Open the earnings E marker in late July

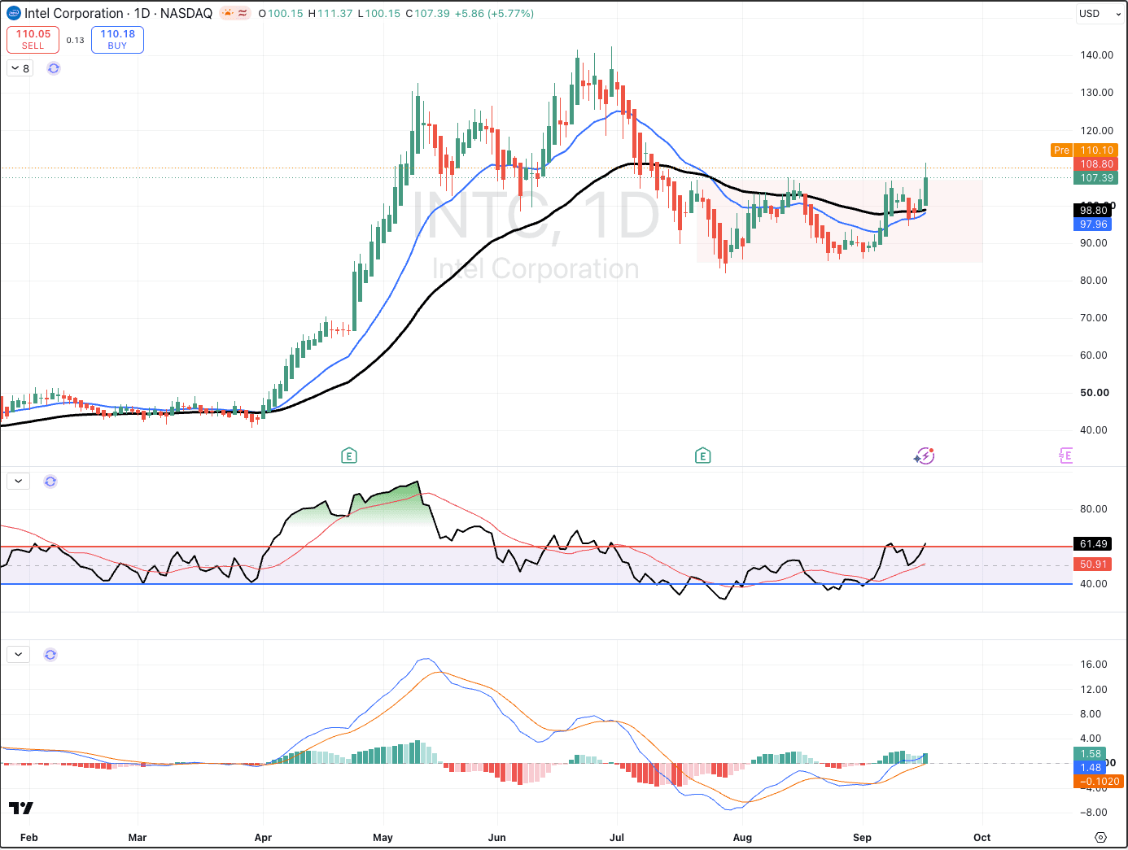pos(703,456)
